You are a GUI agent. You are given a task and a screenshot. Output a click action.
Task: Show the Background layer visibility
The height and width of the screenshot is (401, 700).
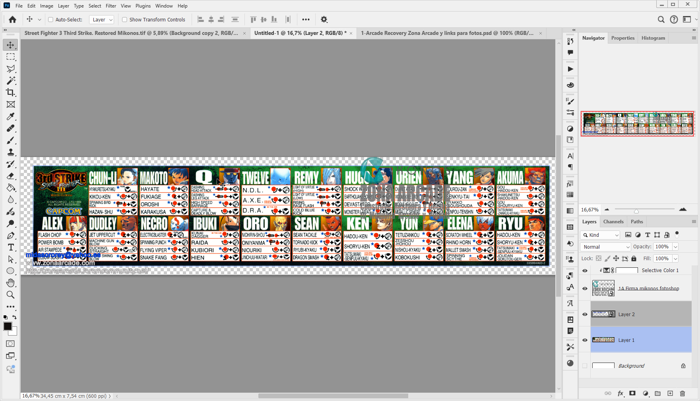[x=585, y=366]
